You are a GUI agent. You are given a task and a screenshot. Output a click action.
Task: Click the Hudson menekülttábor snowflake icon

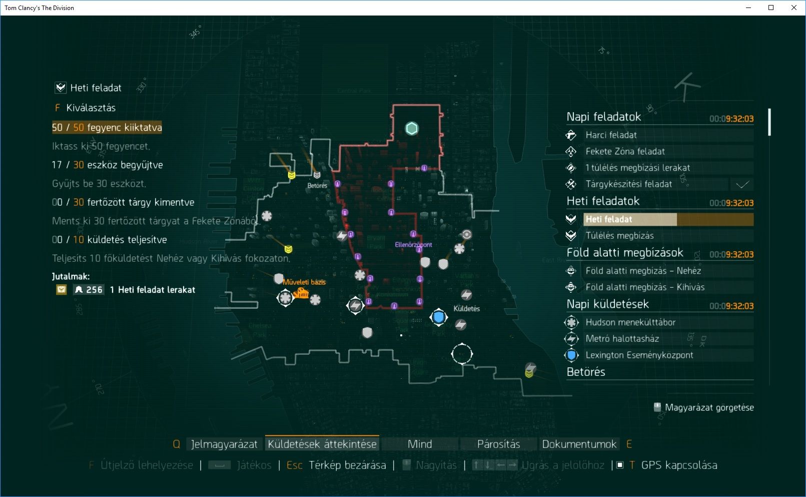(571, 322)
